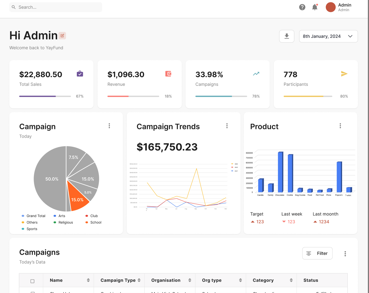The height and width of the screenshot is (293, 369).
Task: Open the Product card three-dot menu
Action: coord(340,126)
